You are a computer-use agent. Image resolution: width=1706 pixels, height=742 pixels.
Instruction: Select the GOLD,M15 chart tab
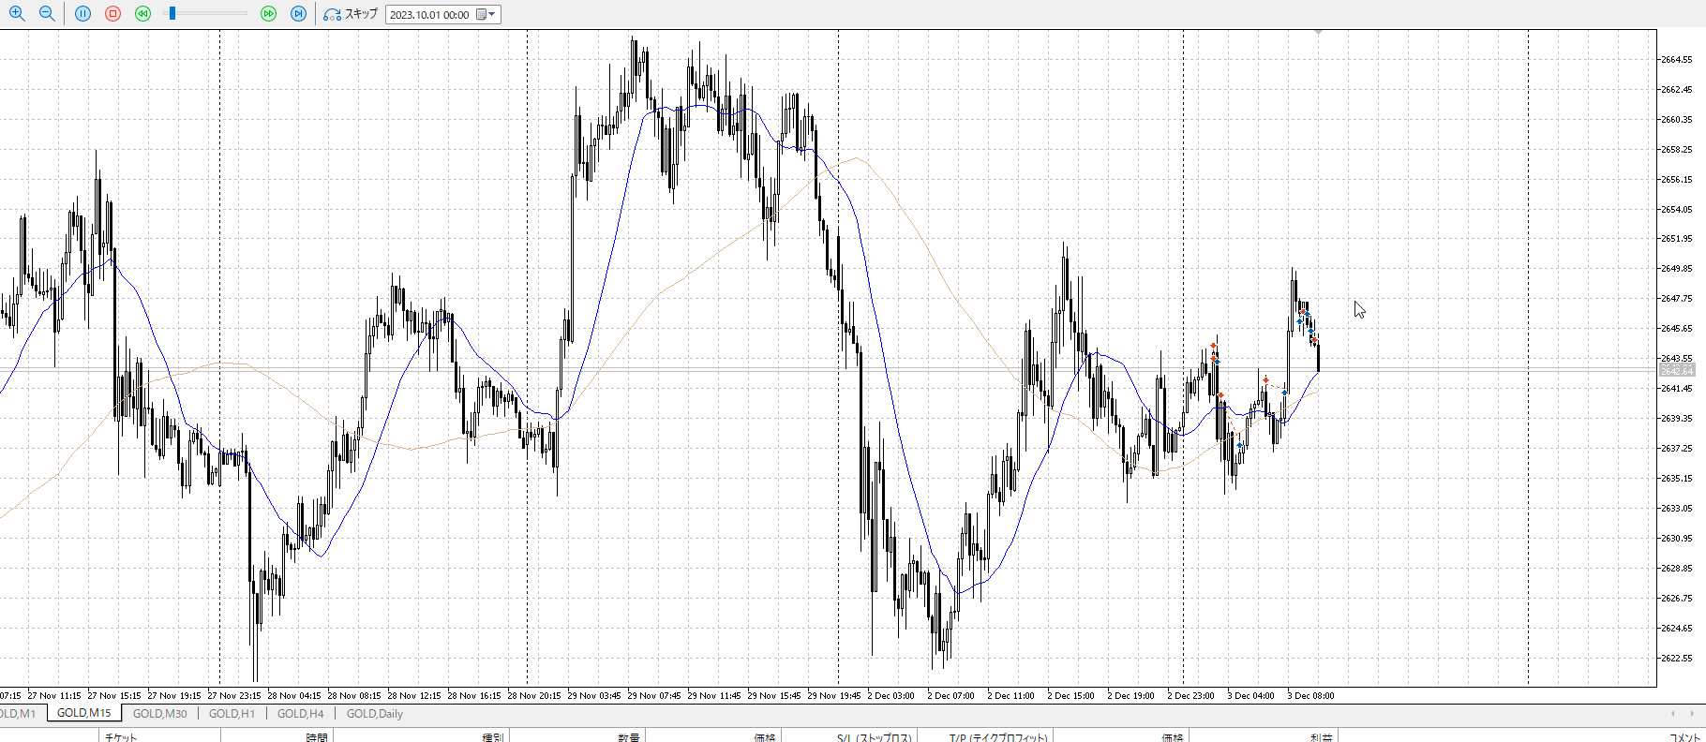83,714
